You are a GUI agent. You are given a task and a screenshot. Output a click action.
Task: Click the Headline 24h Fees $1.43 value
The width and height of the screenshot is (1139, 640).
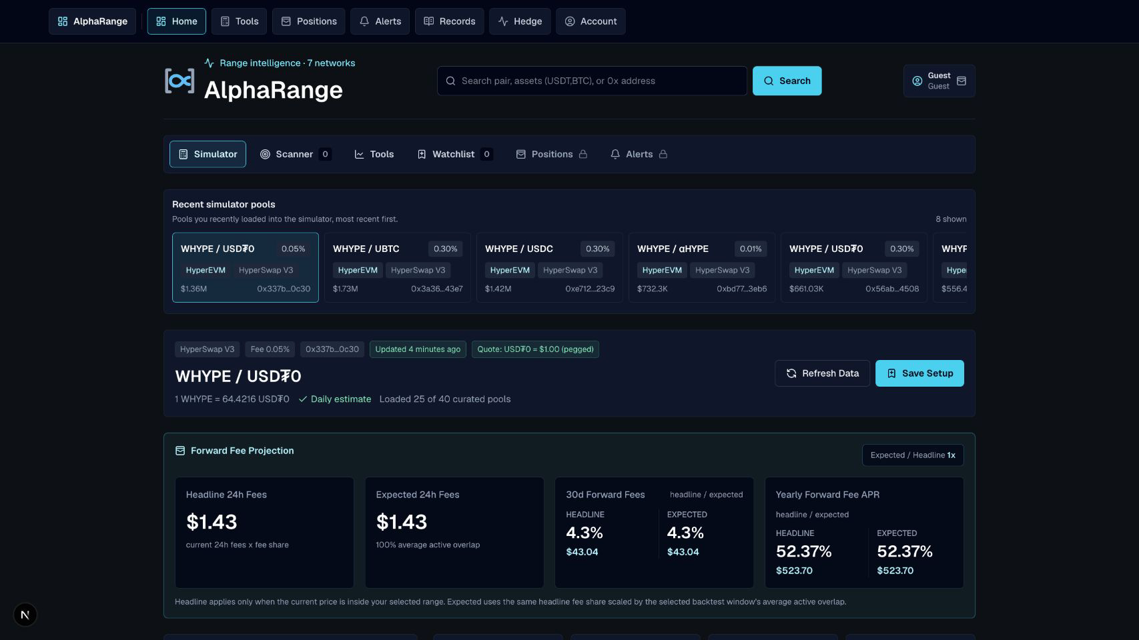pyautogui.click(x=212, y=522)
